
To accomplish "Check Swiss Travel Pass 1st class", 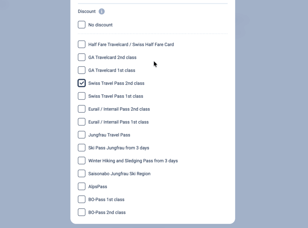I will (x=82, y=96).
